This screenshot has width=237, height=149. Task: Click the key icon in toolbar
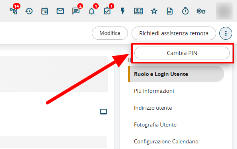click(201, 11)
